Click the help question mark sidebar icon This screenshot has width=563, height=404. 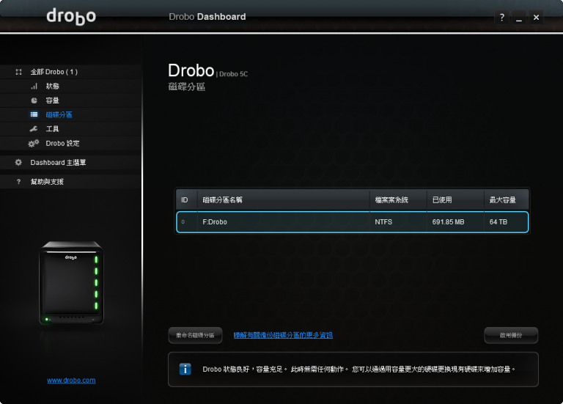tap(18, 182)
